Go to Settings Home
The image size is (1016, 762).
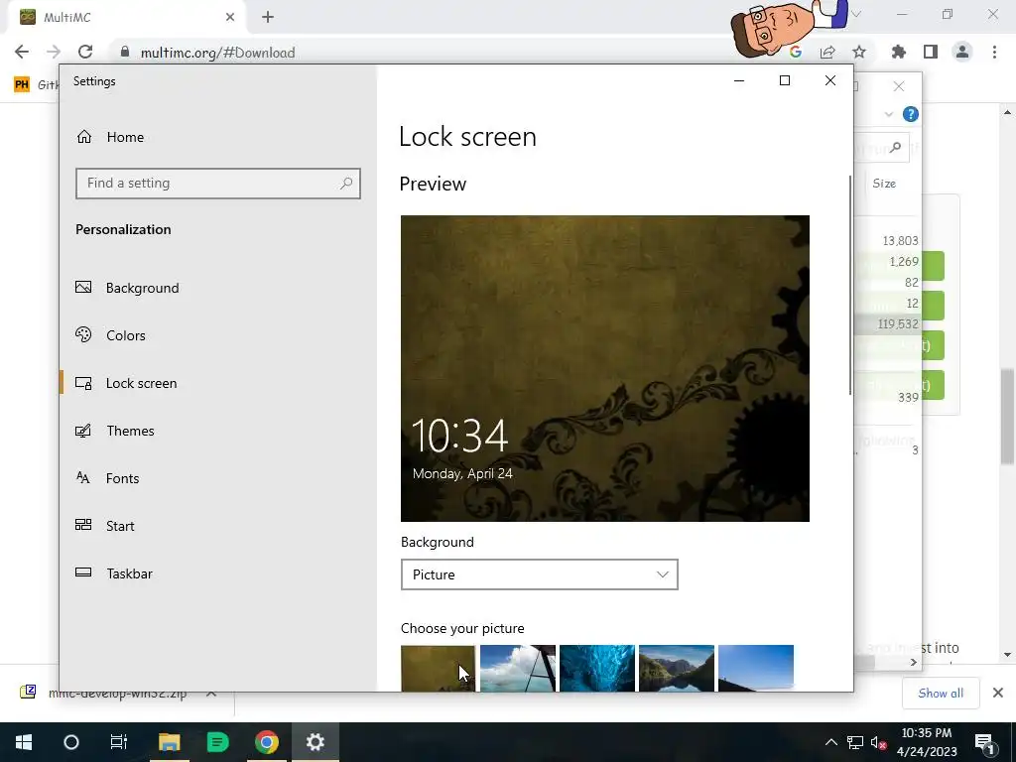110,137
